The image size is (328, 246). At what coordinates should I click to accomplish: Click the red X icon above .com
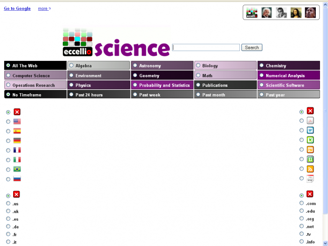click(310, 194)
